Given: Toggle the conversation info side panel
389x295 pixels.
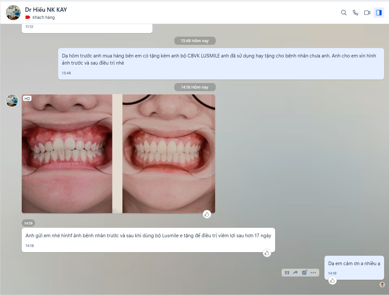Looking at the screenshot, I should [x=379, y=13].
